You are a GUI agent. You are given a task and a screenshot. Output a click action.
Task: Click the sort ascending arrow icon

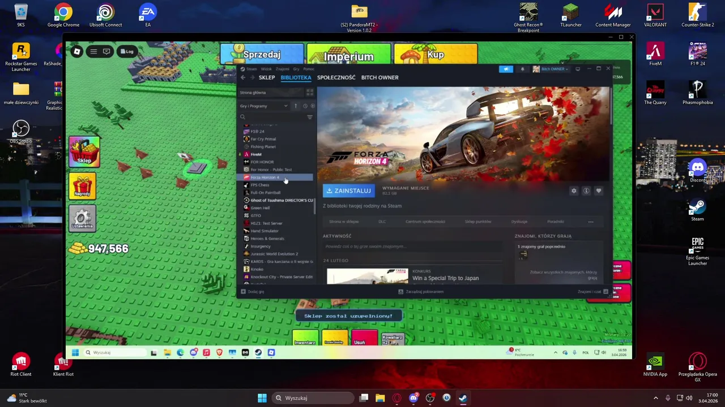(x=295, y=106)
